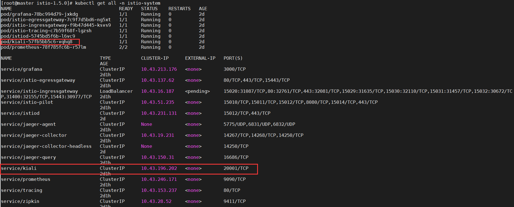
Task: Click kiali port 20001/TCP
Action: coord(236,168)
